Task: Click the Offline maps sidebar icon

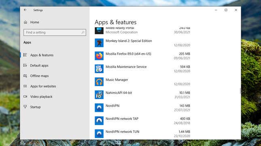Action: pos(25,76)
